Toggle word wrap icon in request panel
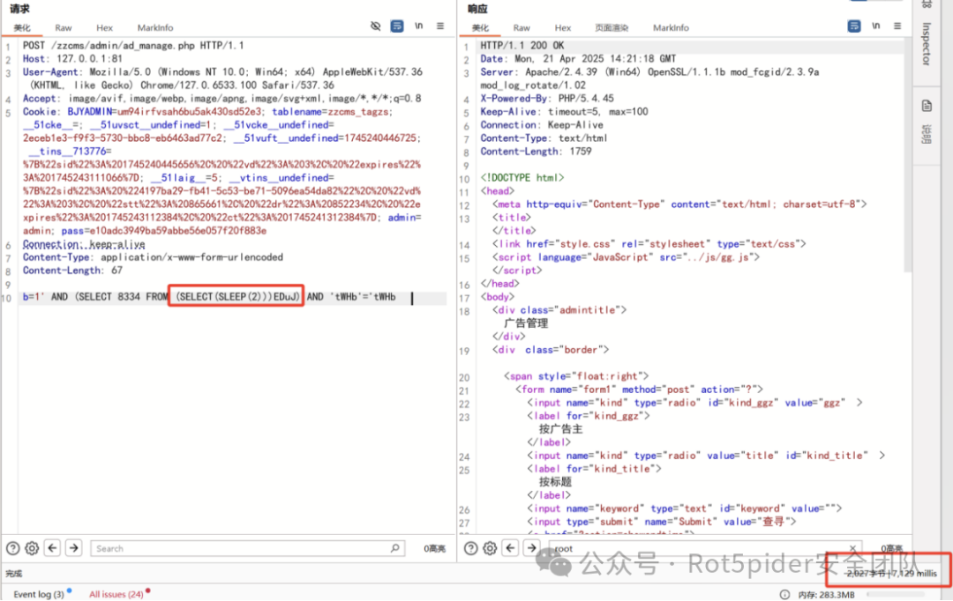This screenshot has height=601, width=953. (x=397, y=26)
